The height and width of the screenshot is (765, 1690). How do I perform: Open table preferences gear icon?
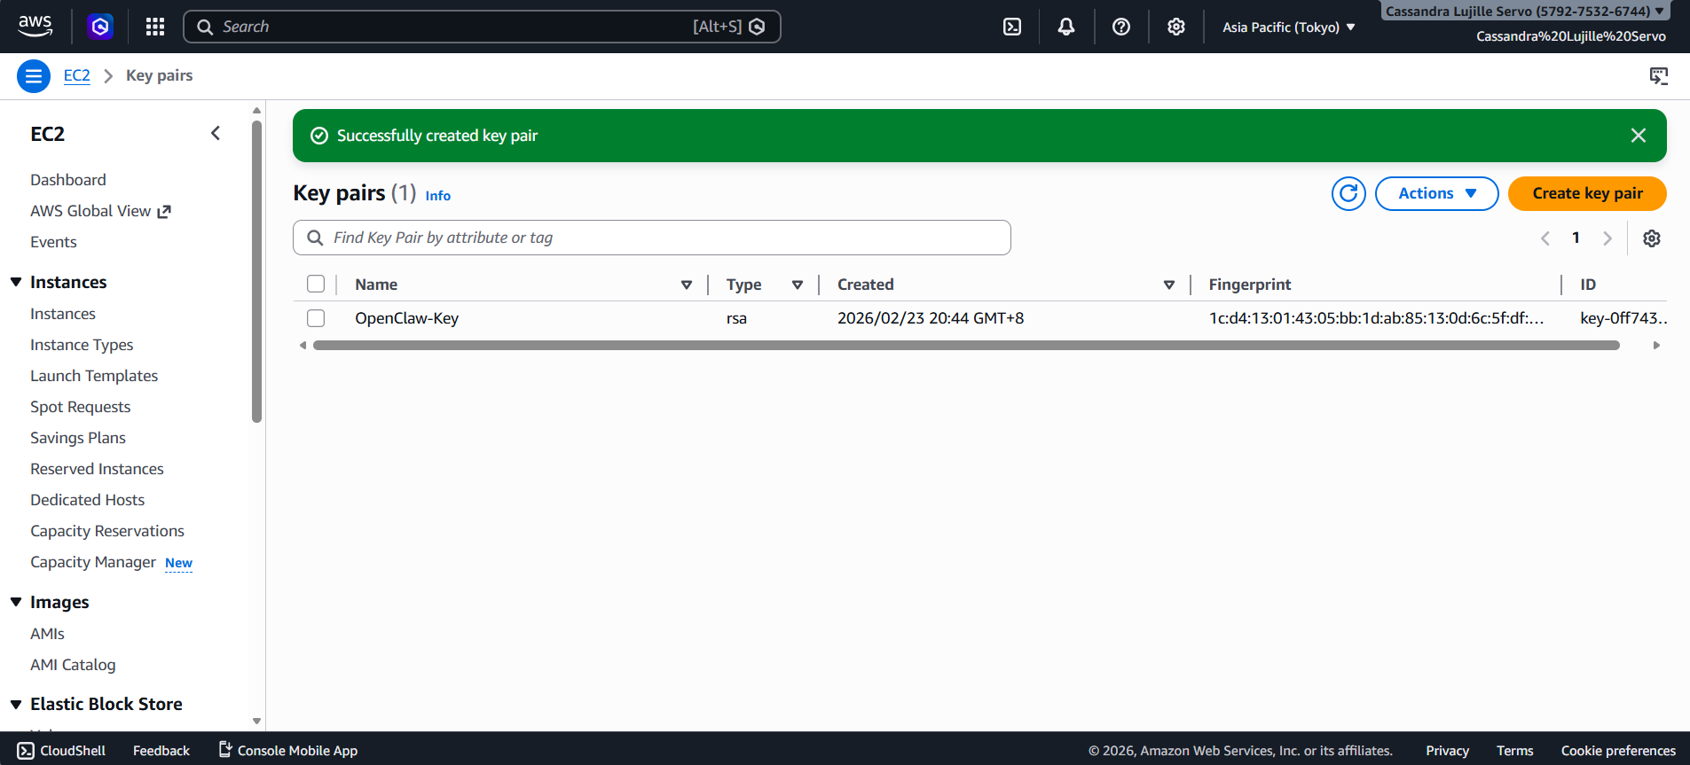click(x=1652, y=238)
